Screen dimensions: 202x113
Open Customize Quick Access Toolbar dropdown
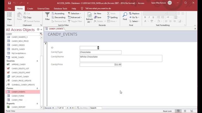28,3
